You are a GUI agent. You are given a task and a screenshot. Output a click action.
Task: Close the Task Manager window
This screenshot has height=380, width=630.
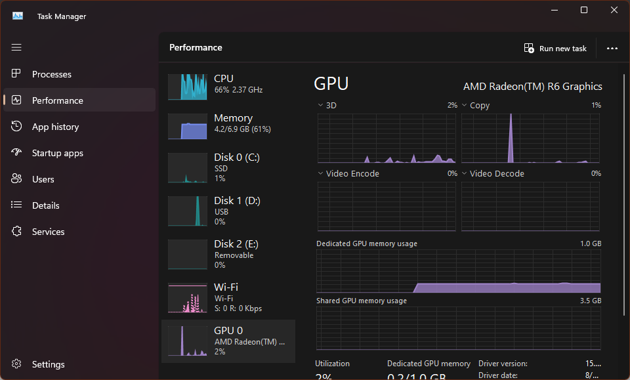point(614,10)
